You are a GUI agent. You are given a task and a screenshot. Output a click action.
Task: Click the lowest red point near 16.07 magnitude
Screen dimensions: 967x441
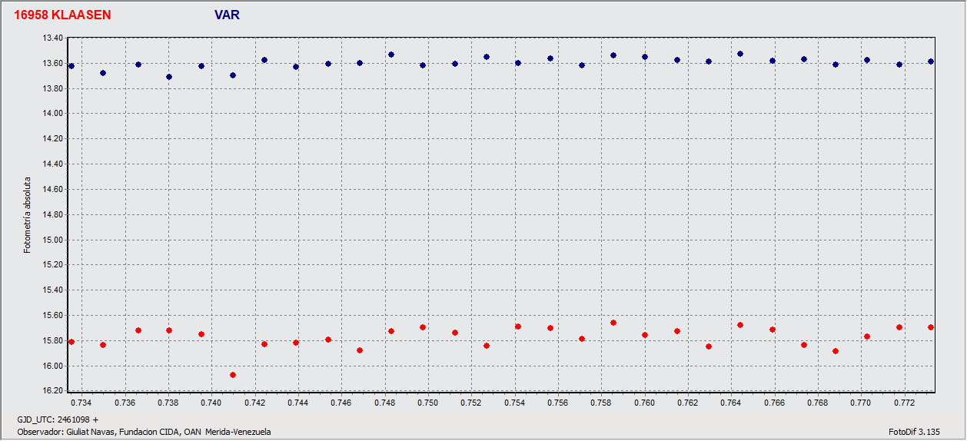coord(233,375)
